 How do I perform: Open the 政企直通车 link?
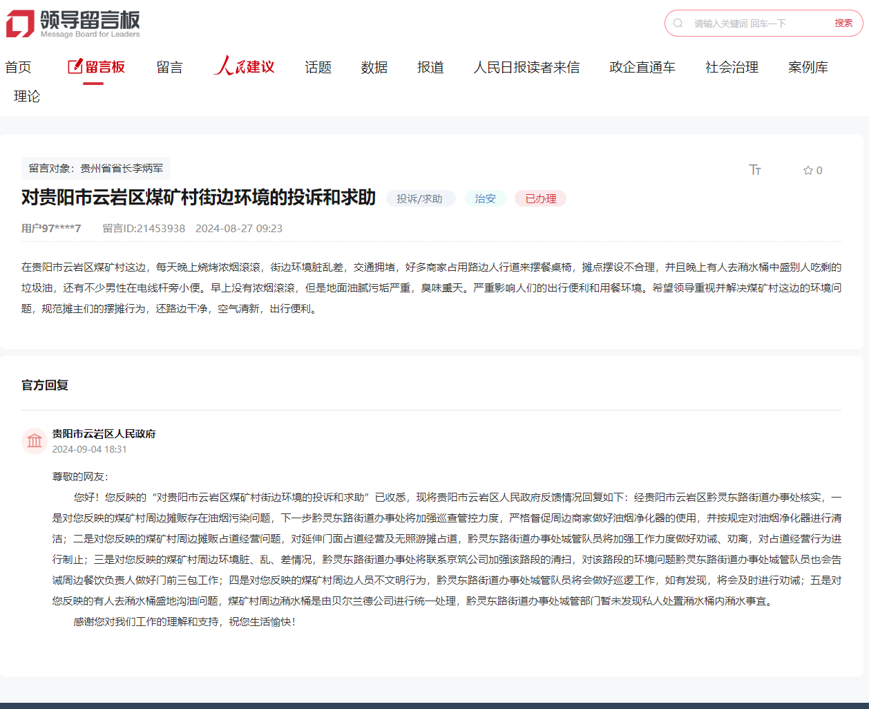pyautogui.click(x=642, y=67)
